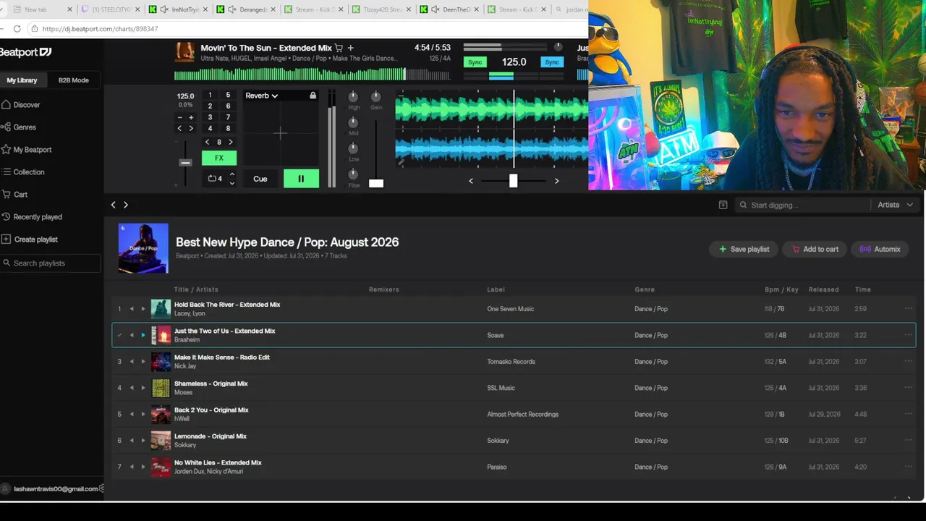926x521 pixels.
Task: Create a new playlist
Action: click(x=30, y=240)
